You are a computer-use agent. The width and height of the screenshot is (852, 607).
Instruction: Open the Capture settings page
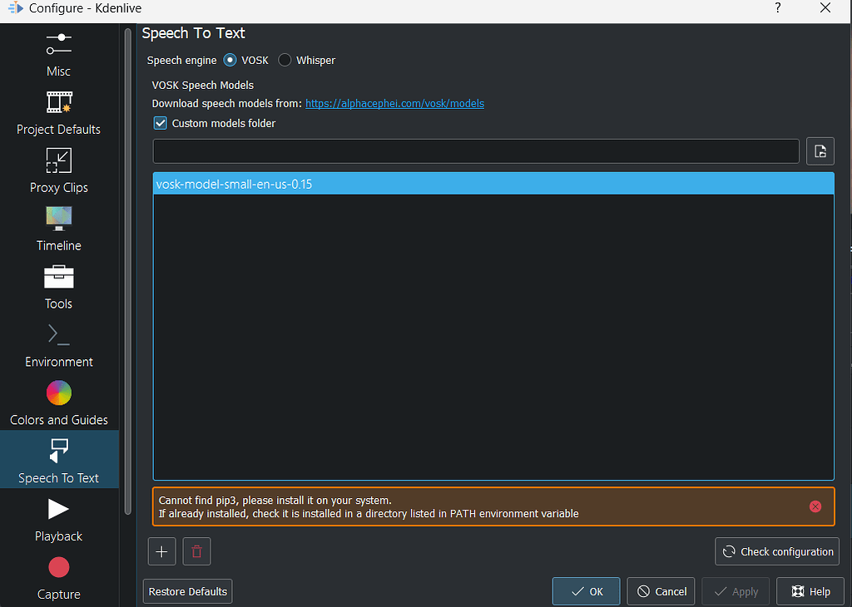(58, 575)
